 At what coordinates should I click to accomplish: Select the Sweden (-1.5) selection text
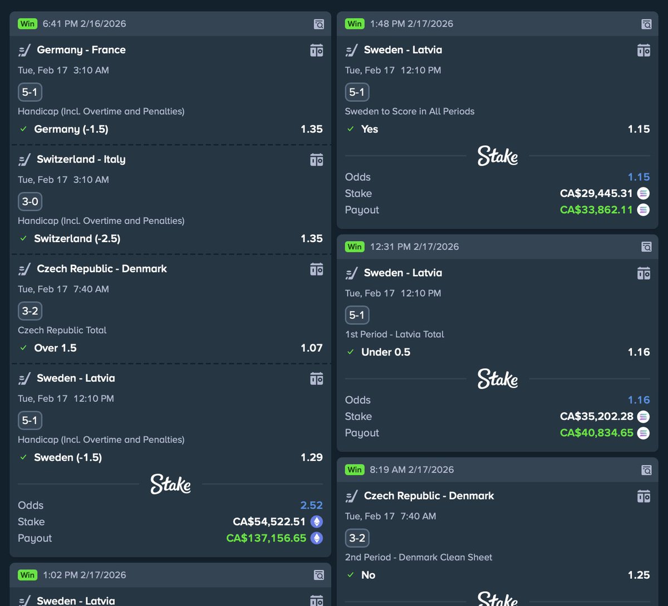click(x=68, y=457)
